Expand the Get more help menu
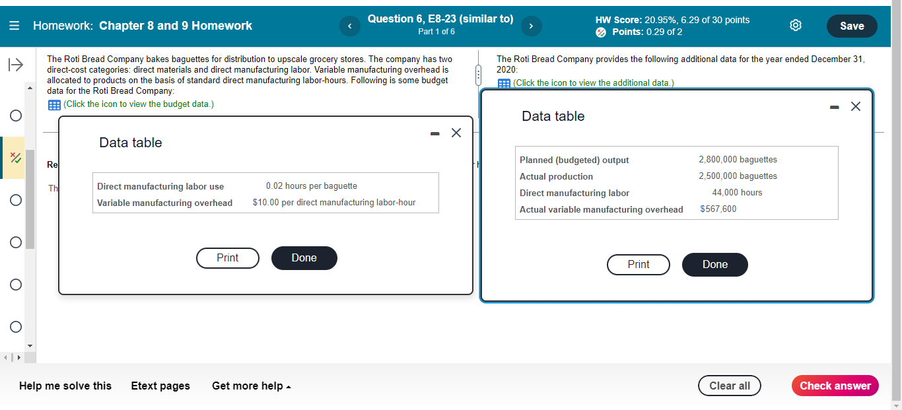The height and width of the screenshot is (410, 902). [252, 386]
